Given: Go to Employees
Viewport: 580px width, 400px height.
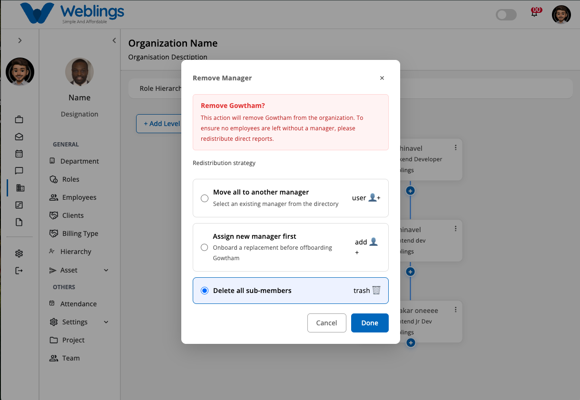Looking at the screenshot, I should coord(79,197).
